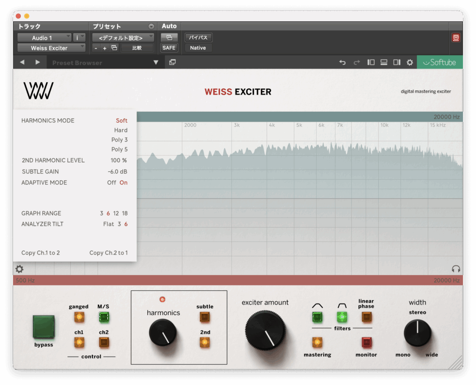Select the preset minus button
The height and width of the screenshot is (385, 476).
coord(96,48)
